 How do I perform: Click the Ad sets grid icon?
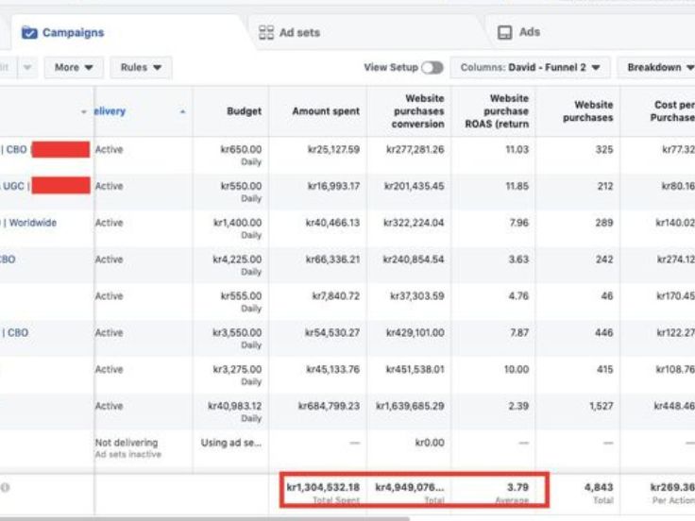[x=266, y=33]
